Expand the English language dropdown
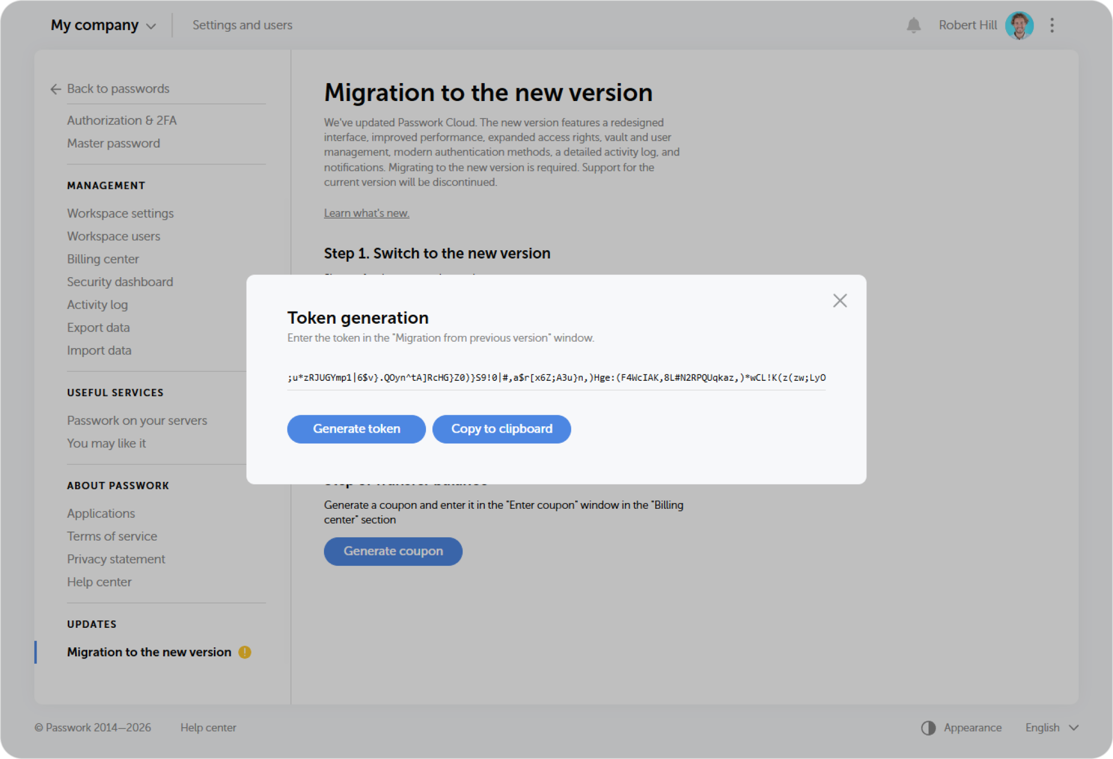 tap(1051, 727)
